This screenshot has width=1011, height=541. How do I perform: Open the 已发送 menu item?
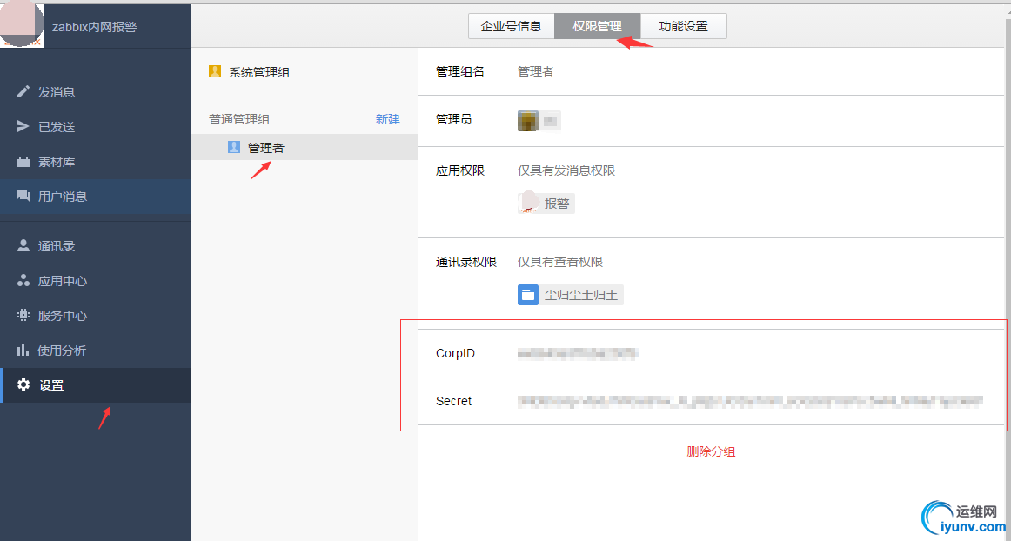pos(96,127)
